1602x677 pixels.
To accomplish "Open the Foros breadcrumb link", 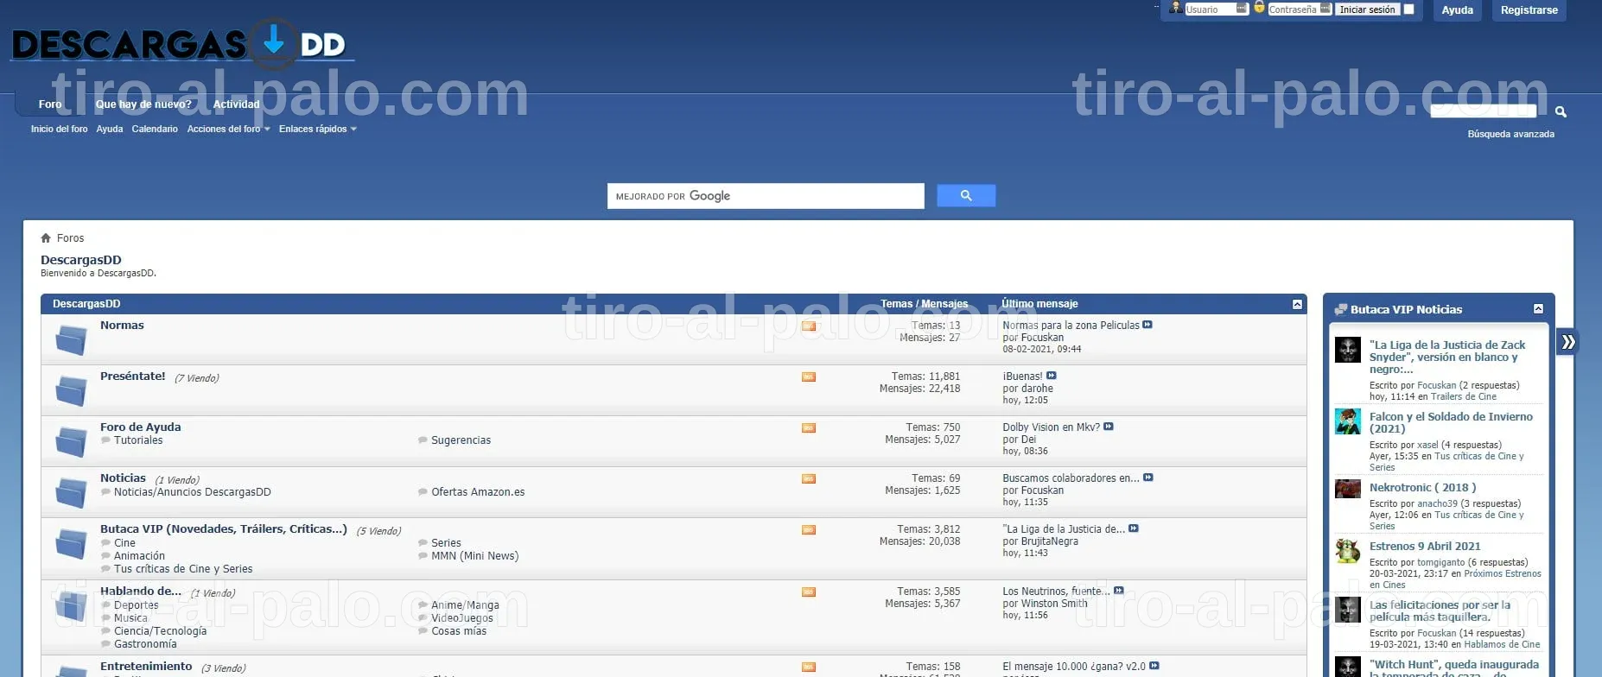I will (x=70, y=238).
